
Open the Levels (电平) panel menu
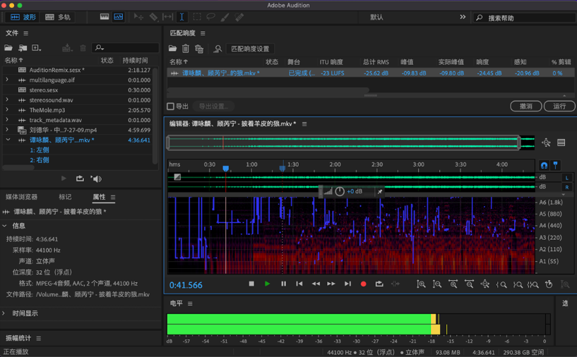(x=190, y=303)
